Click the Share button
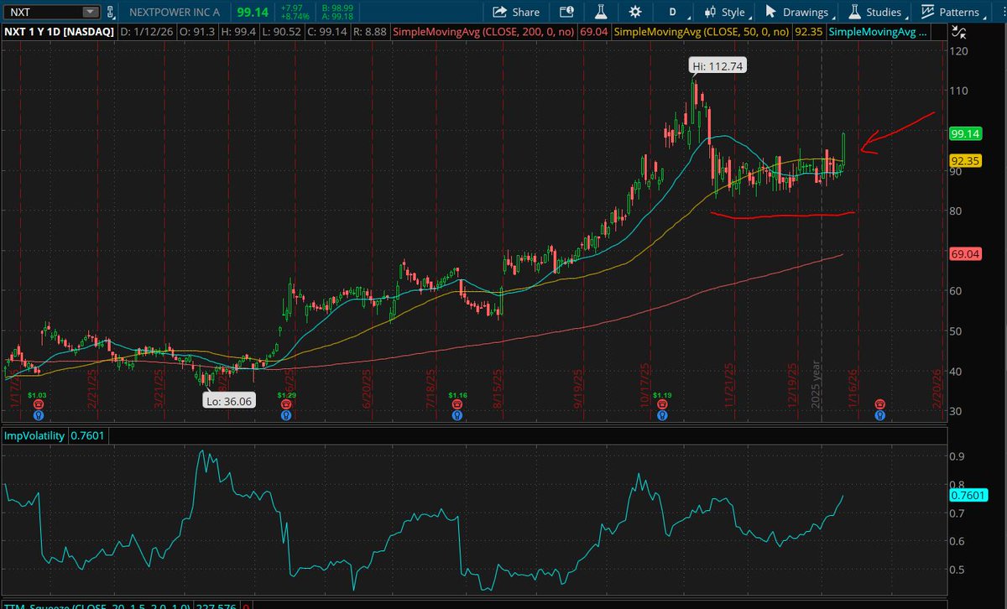The height and width of the screenshot is (609, 1007). tap(515, 12)
